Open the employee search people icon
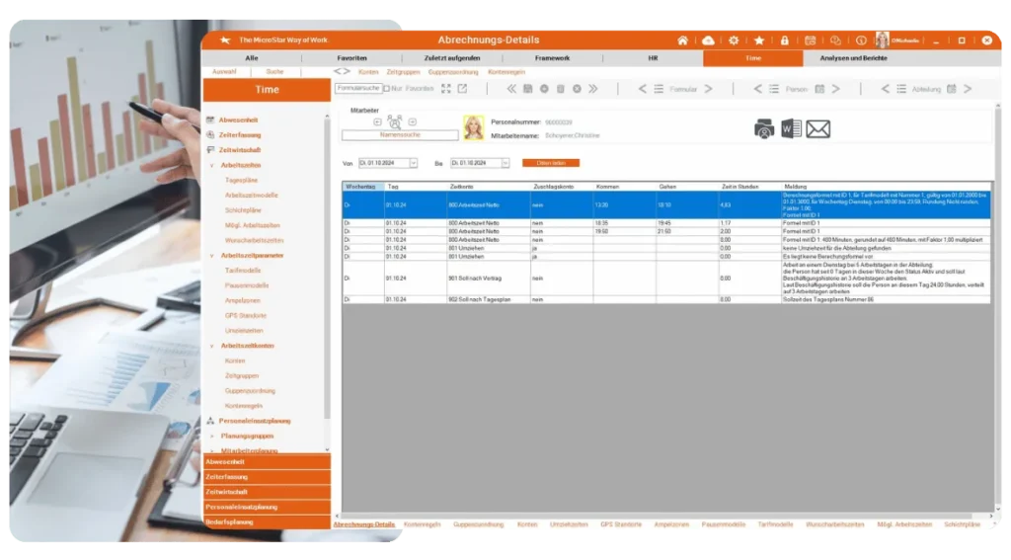The image size is (1011, 560). [x=395, y=121]
